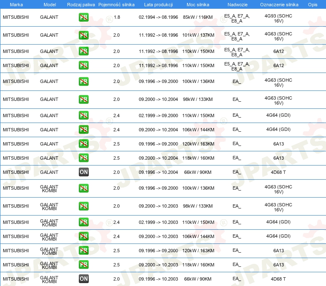Screen dimensions: 326x286
Task: Click the ON diesel icon for Galant 09.1996 -> 10.2004
Action: point(83,172)
